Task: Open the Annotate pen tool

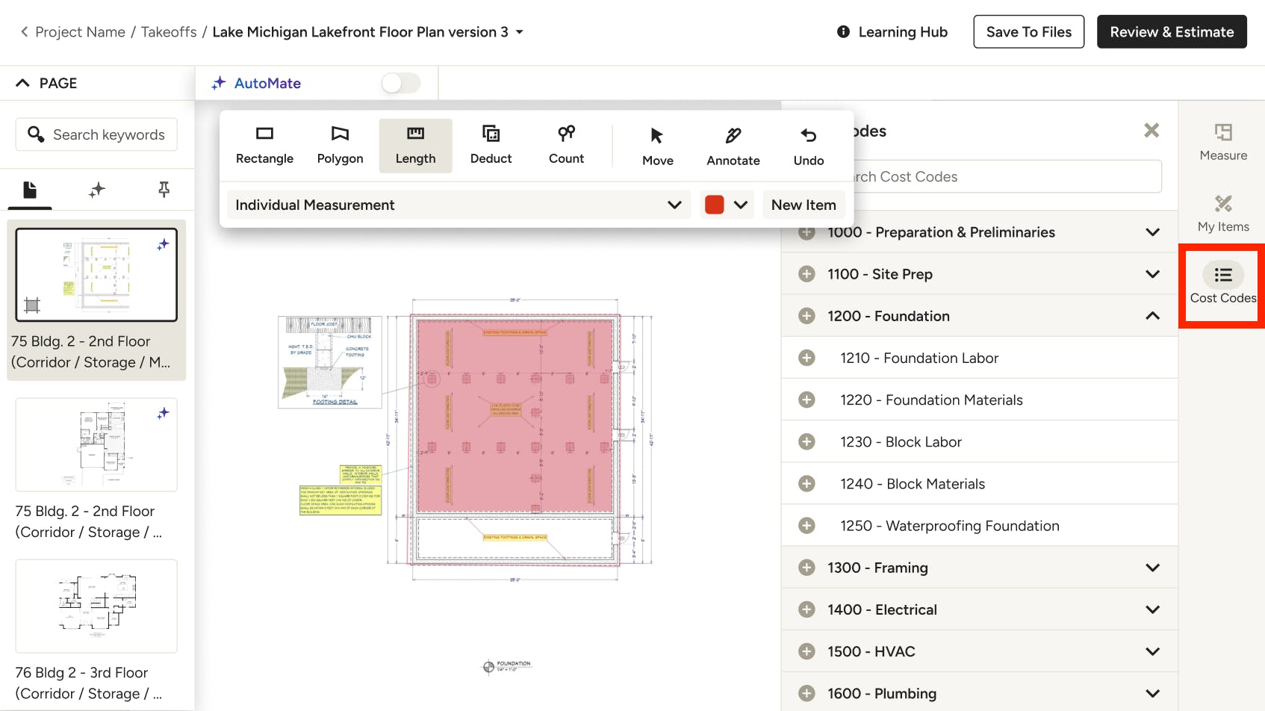Action: [x=733, y=146]
